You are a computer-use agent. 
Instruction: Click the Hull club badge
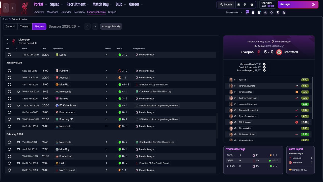[57, 163]
